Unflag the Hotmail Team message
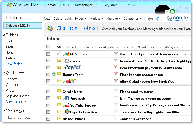The width and height of the screenshot is (194, 125). [116, 74]
